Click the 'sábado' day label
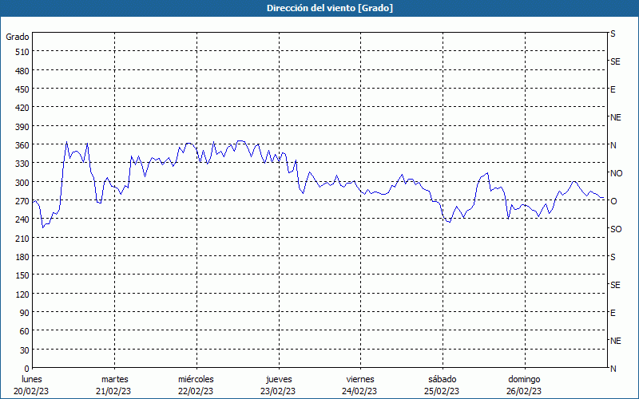Screen dimensions: 639x399 443,379
